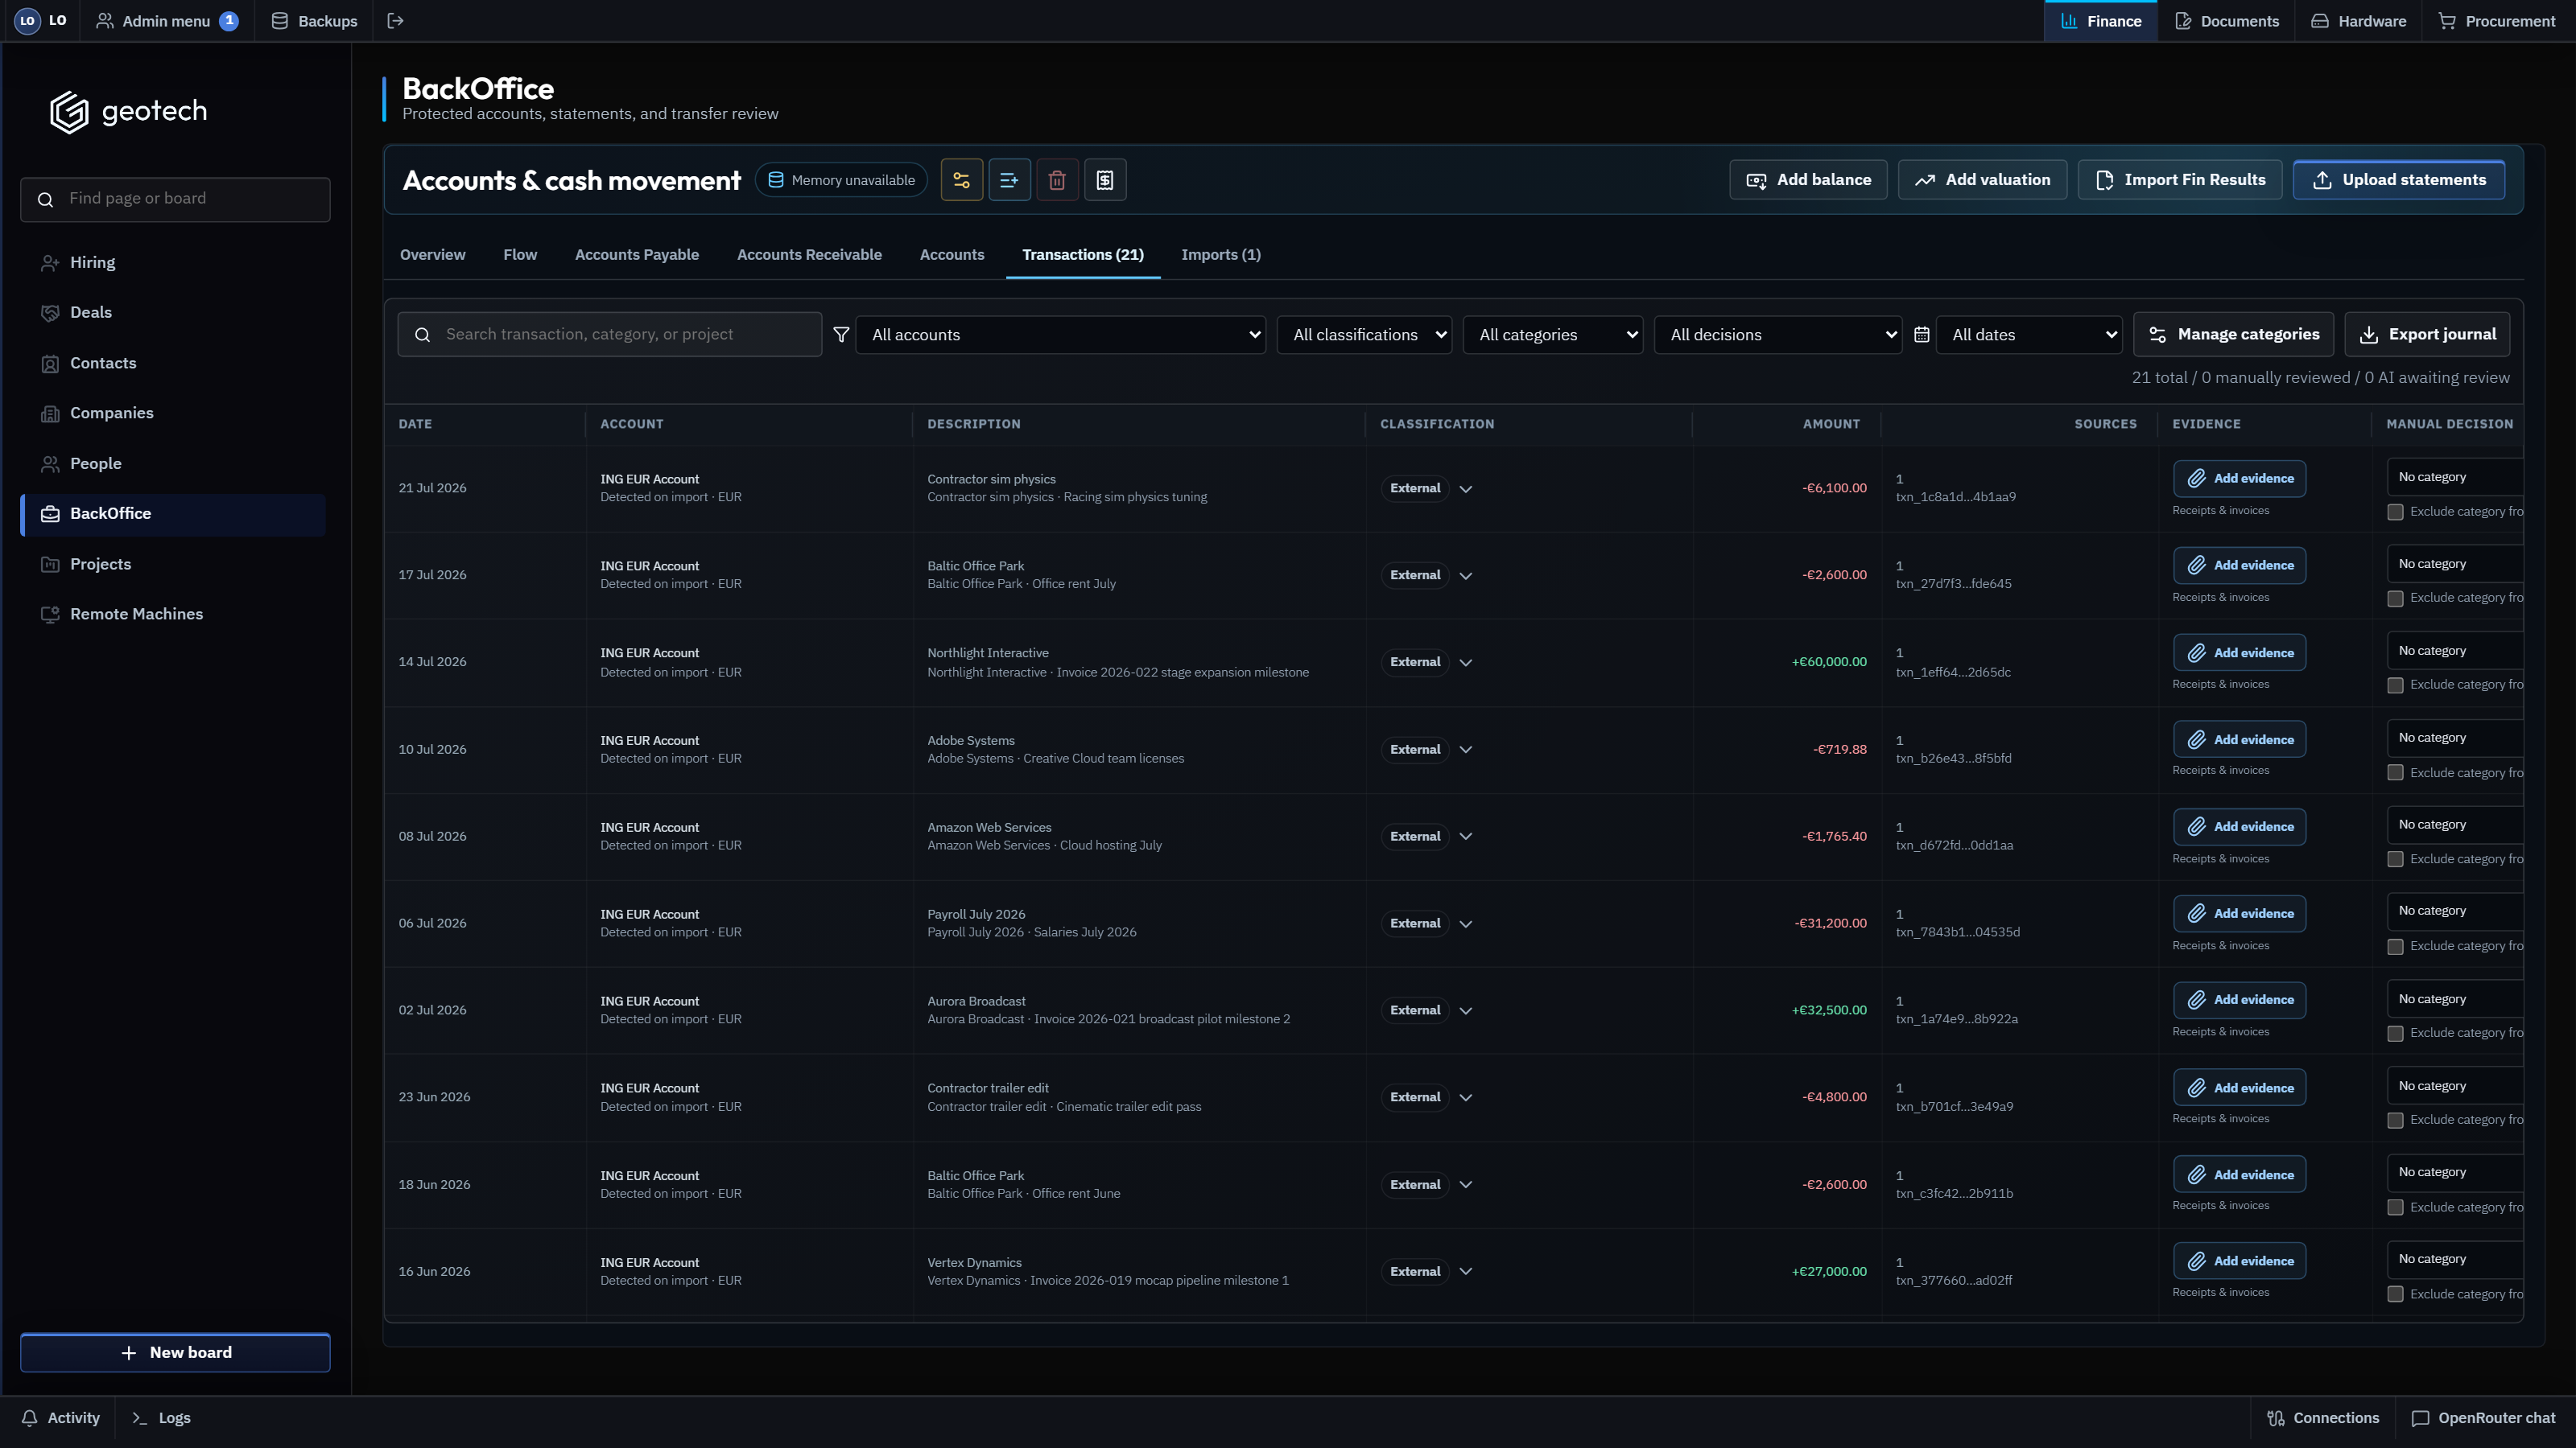Open the All decisions dropdown

click(x=1778, y=335)
